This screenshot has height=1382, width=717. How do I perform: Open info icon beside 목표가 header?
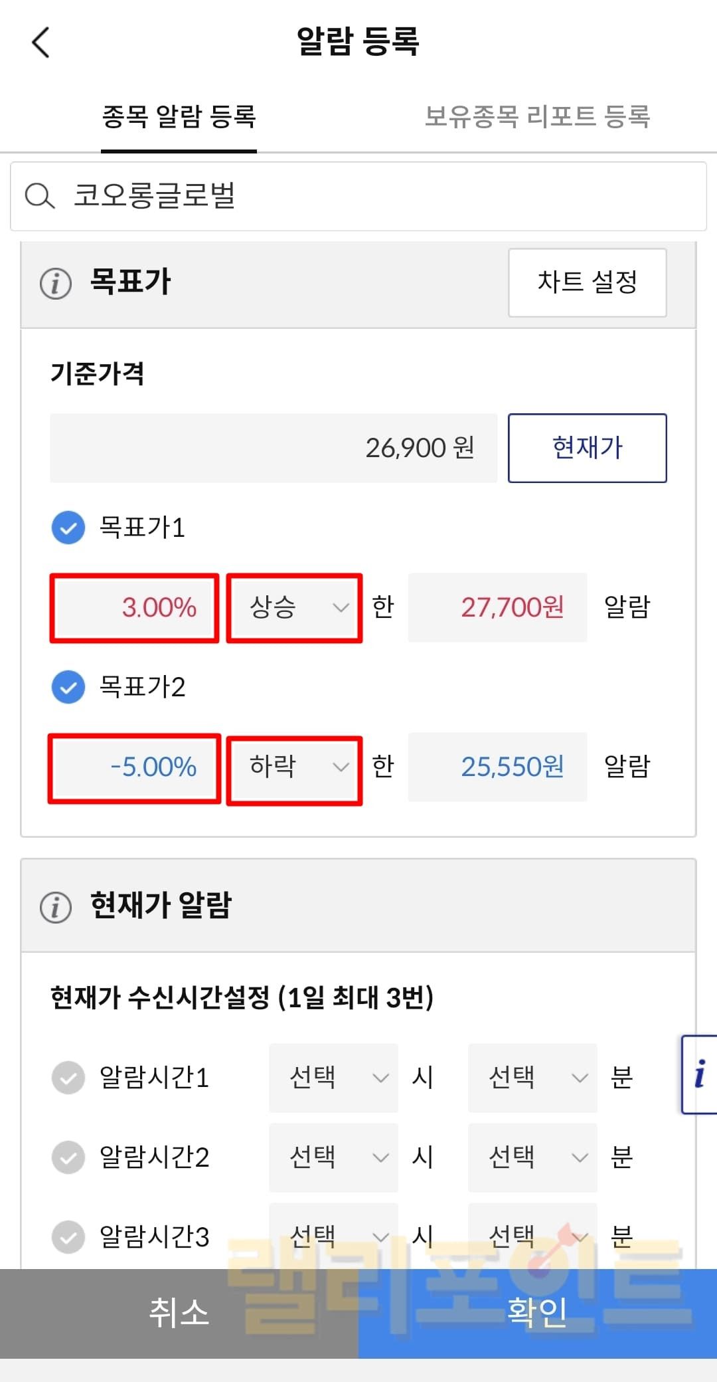[x=56, y=283]
